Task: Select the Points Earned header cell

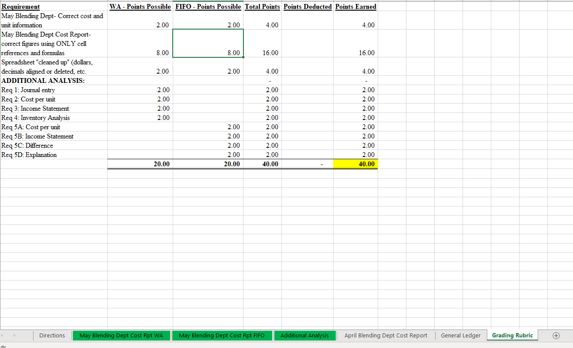Action: tap(356, 7)
